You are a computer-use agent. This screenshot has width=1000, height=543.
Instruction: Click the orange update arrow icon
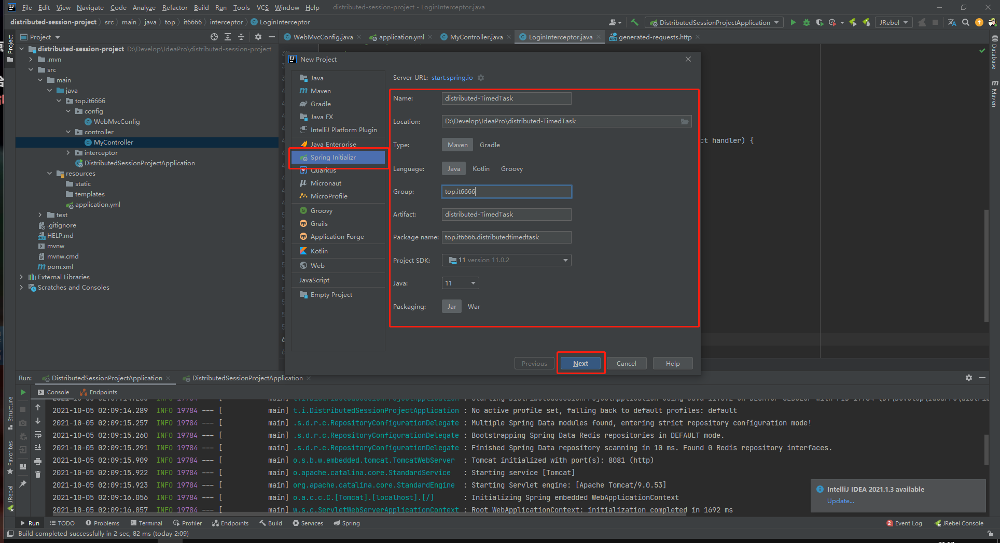click(979, 22)
